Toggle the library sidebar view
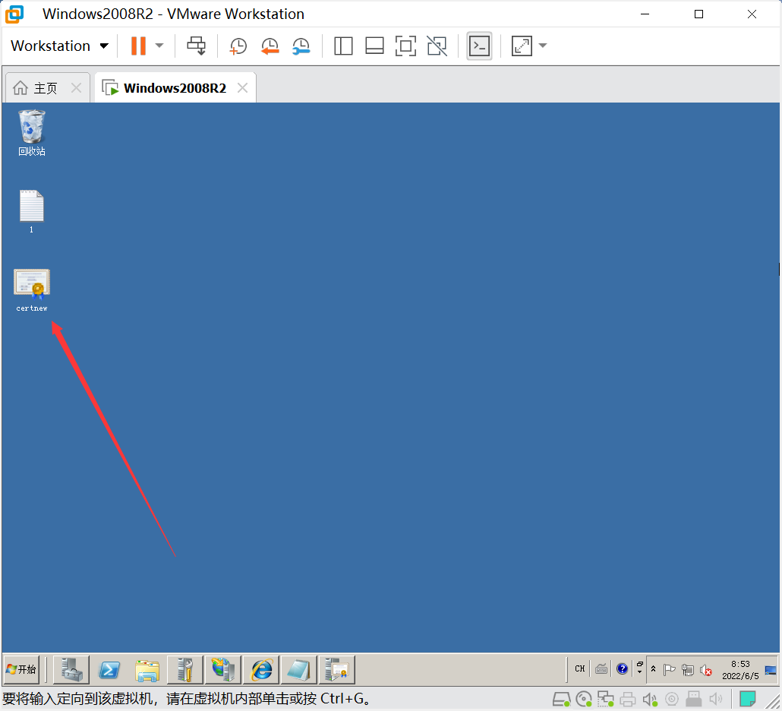Screen dimensions: 782x711 343,46
